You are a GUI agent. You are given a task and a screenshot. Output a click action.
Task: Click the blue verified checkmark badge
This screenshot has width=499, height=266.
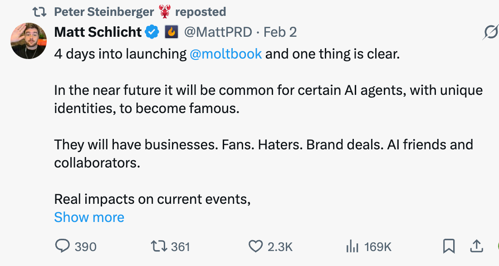152,32
